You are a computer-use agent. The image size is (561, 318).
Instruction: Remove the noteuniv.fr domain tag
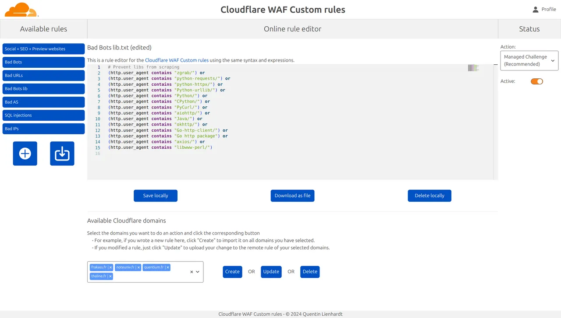tap(138, 267)
